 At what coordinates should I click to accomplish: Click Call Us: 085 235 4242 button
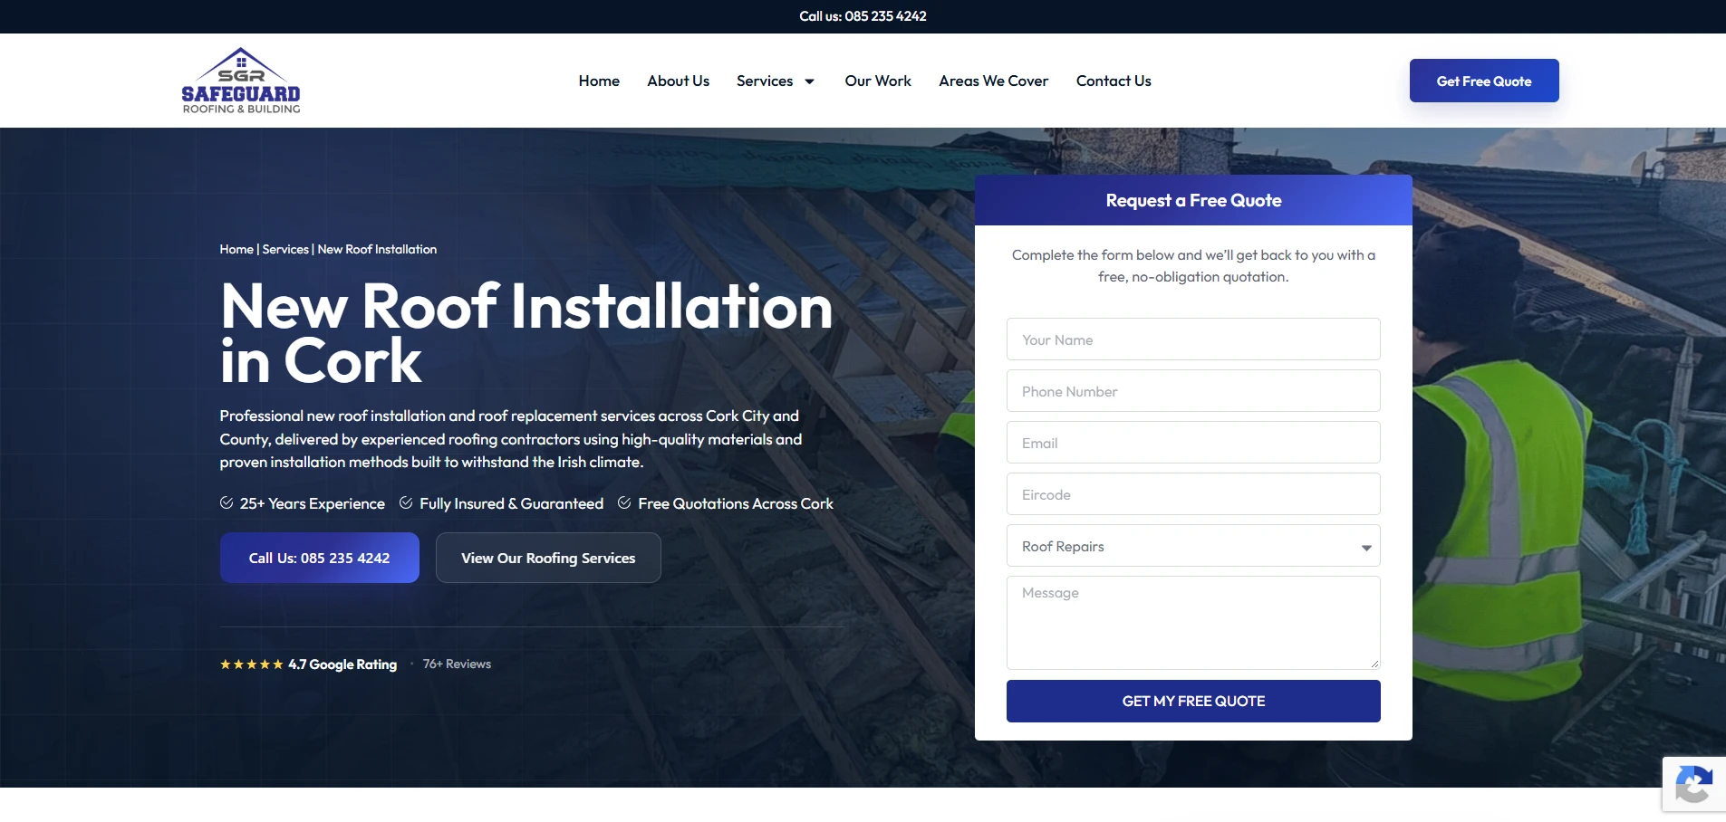[x=320, y=558]
